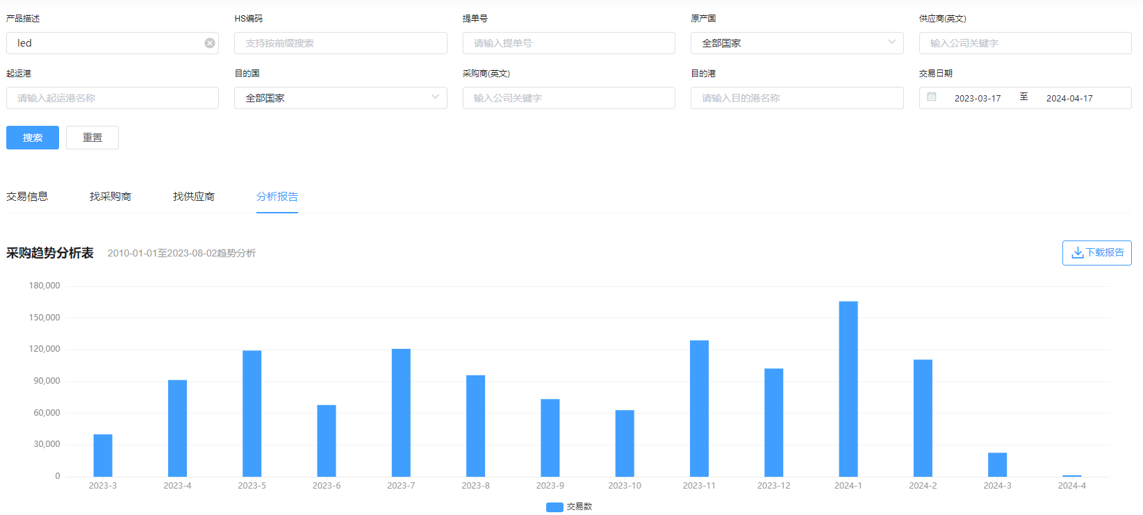Open the 找采购商 tab
The height and width of the screenshot is (515, 1143).
click(x=110, y=197)
